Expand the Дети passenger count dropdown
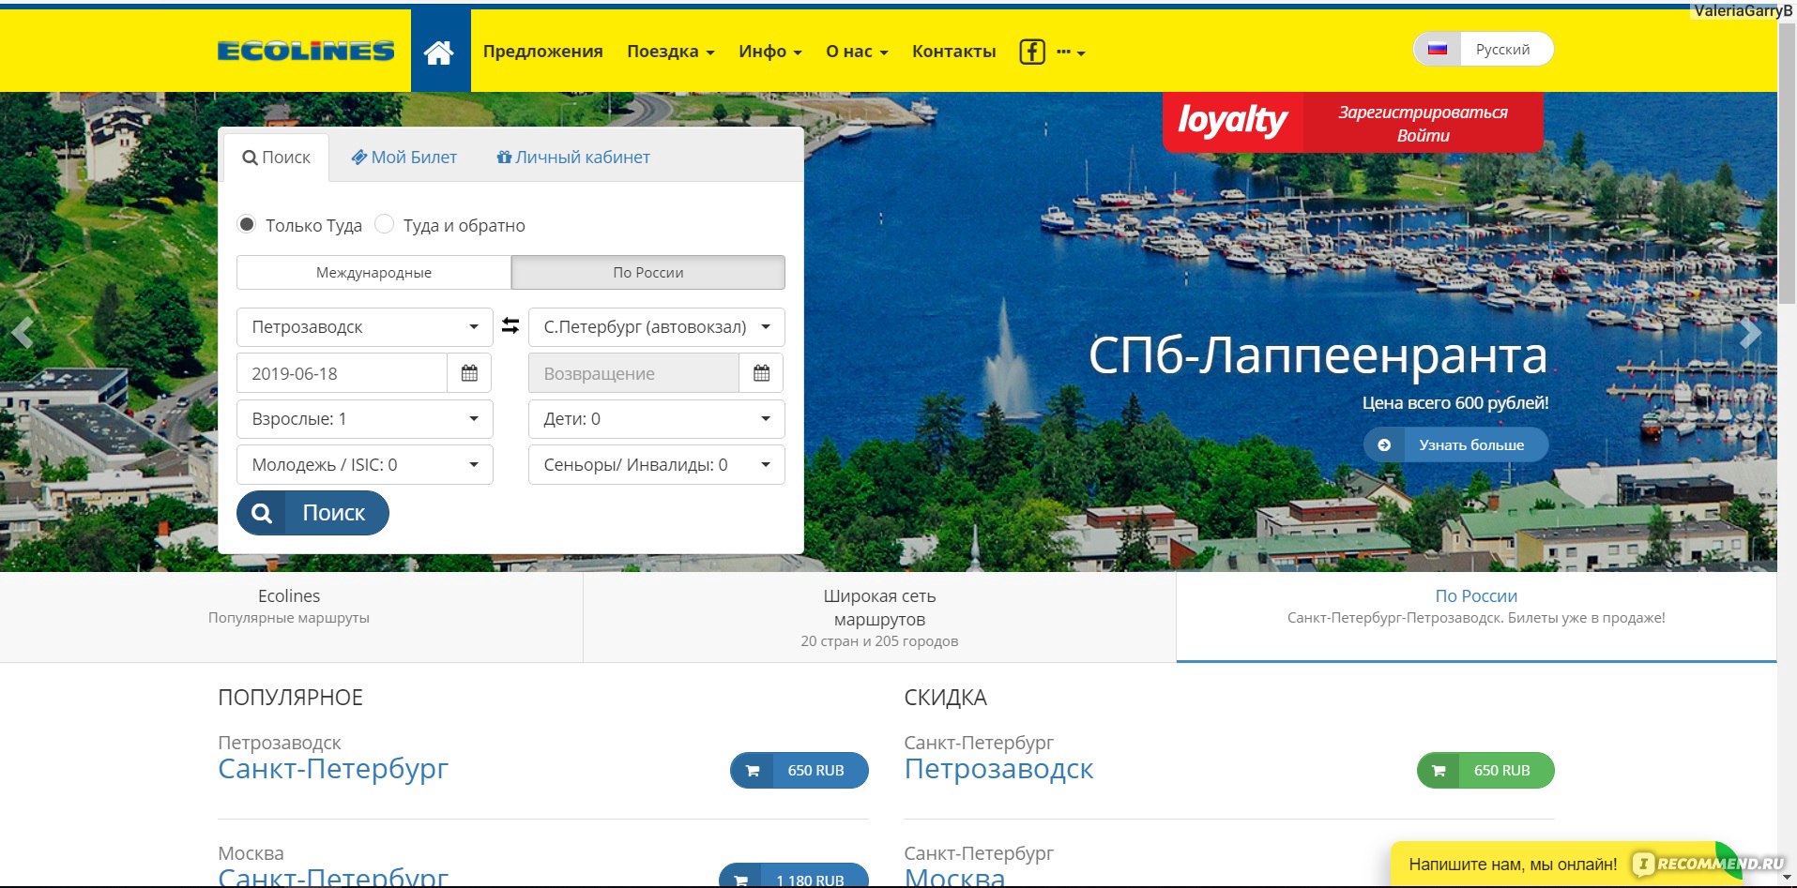 point(657,419)
